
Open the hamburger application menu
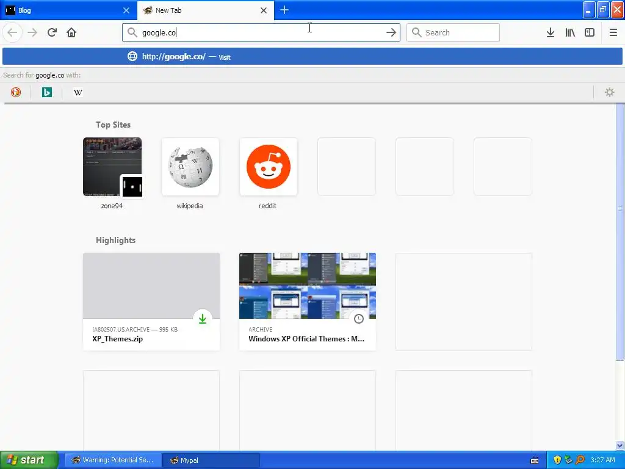coord(613,32)
